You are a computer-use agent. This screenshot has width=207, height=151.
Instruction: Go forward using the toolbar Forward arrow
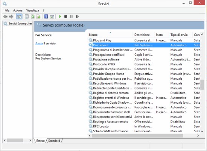click(x=11, y=17)
